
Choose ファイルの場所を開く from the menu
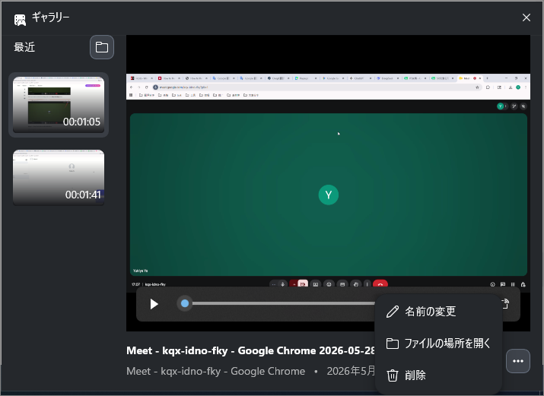click(x=438, y=344)
